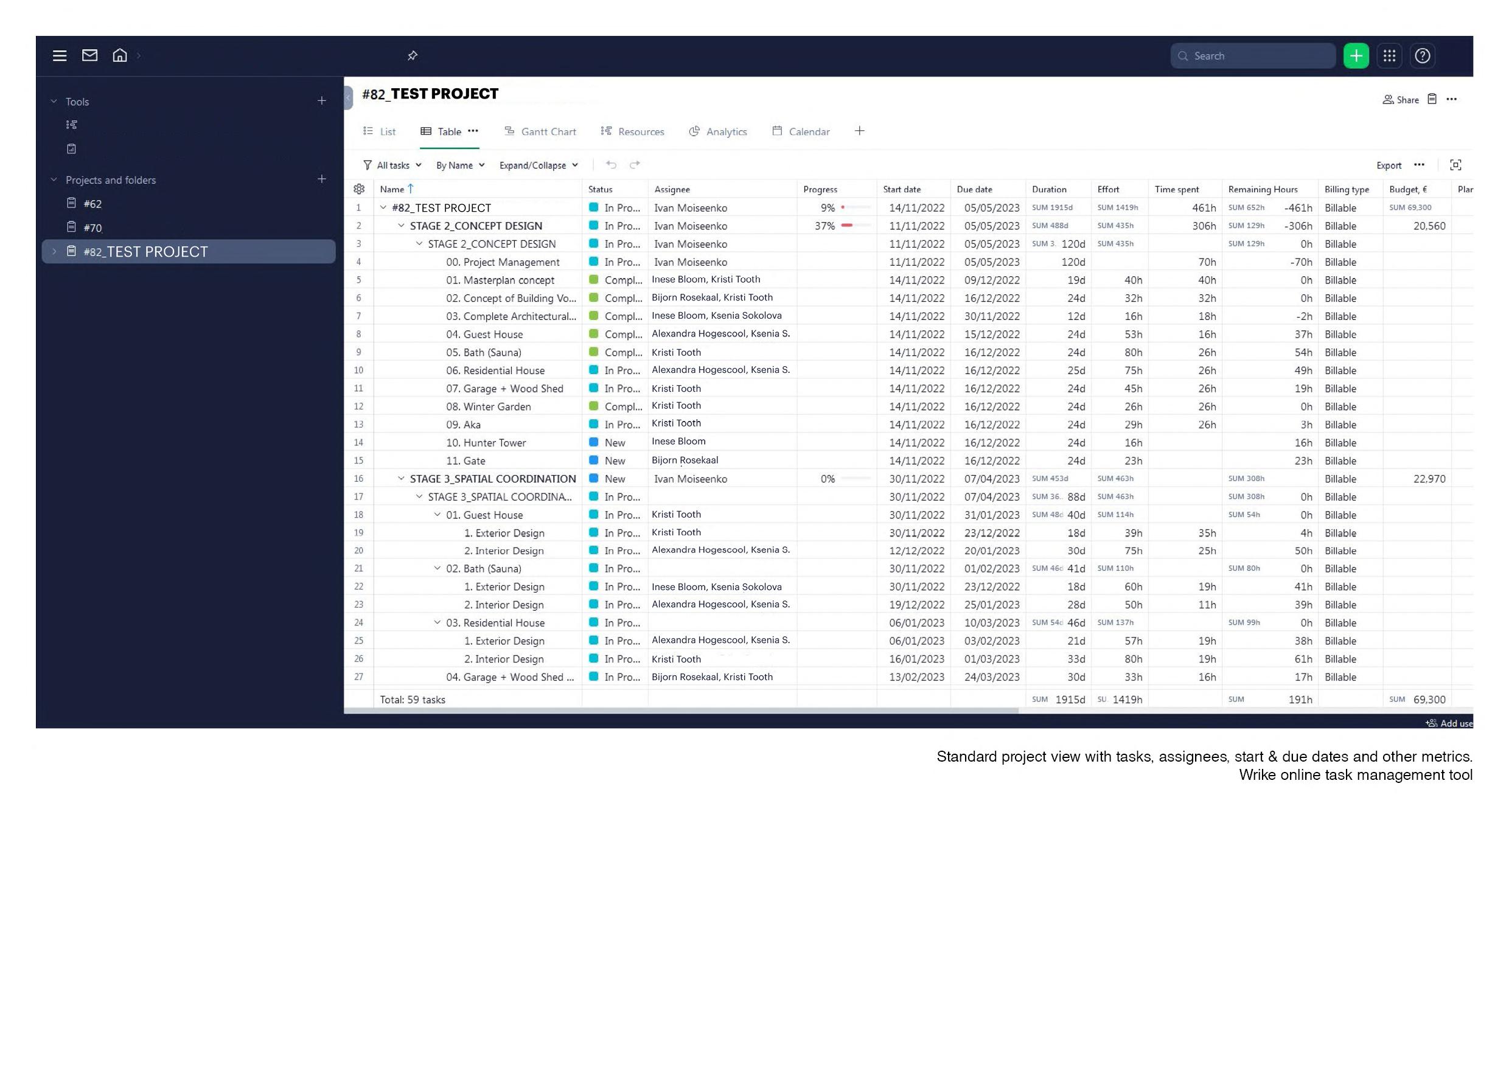Click the Export button

click(1389, 165)
